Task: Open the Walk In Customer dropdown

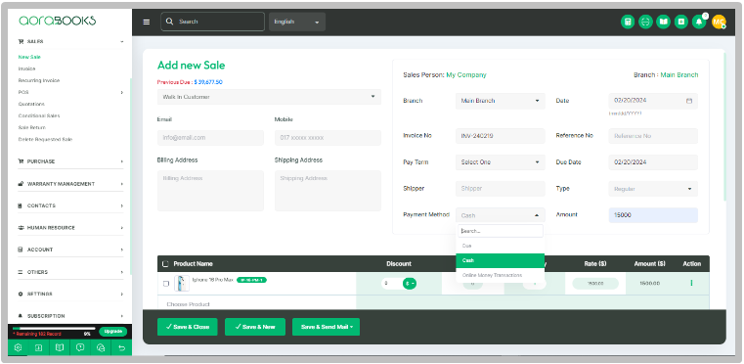Action: pos(269,97)
